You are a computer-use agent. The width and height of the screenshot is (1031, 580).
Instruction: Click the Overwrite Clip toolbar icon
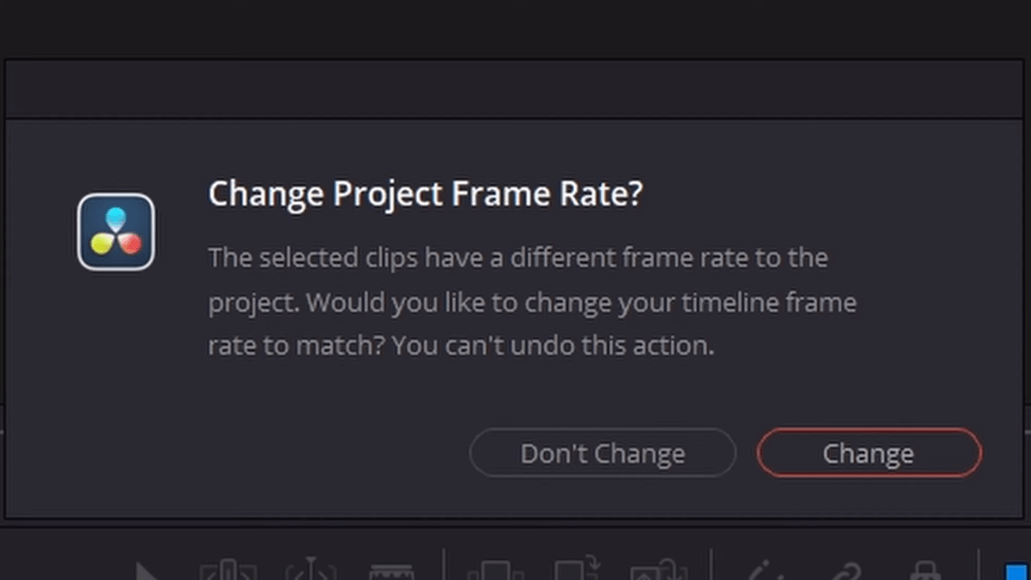click(x=578, y=570)
